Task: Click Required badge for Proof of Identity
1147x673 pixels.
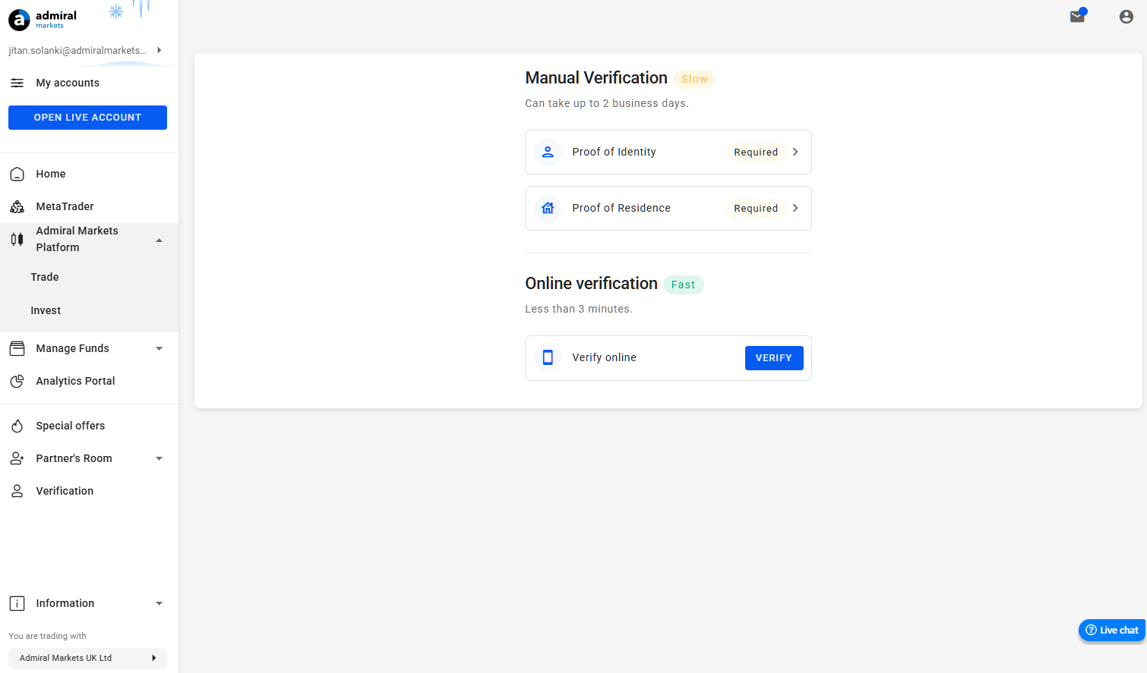Action: point(756,152)
